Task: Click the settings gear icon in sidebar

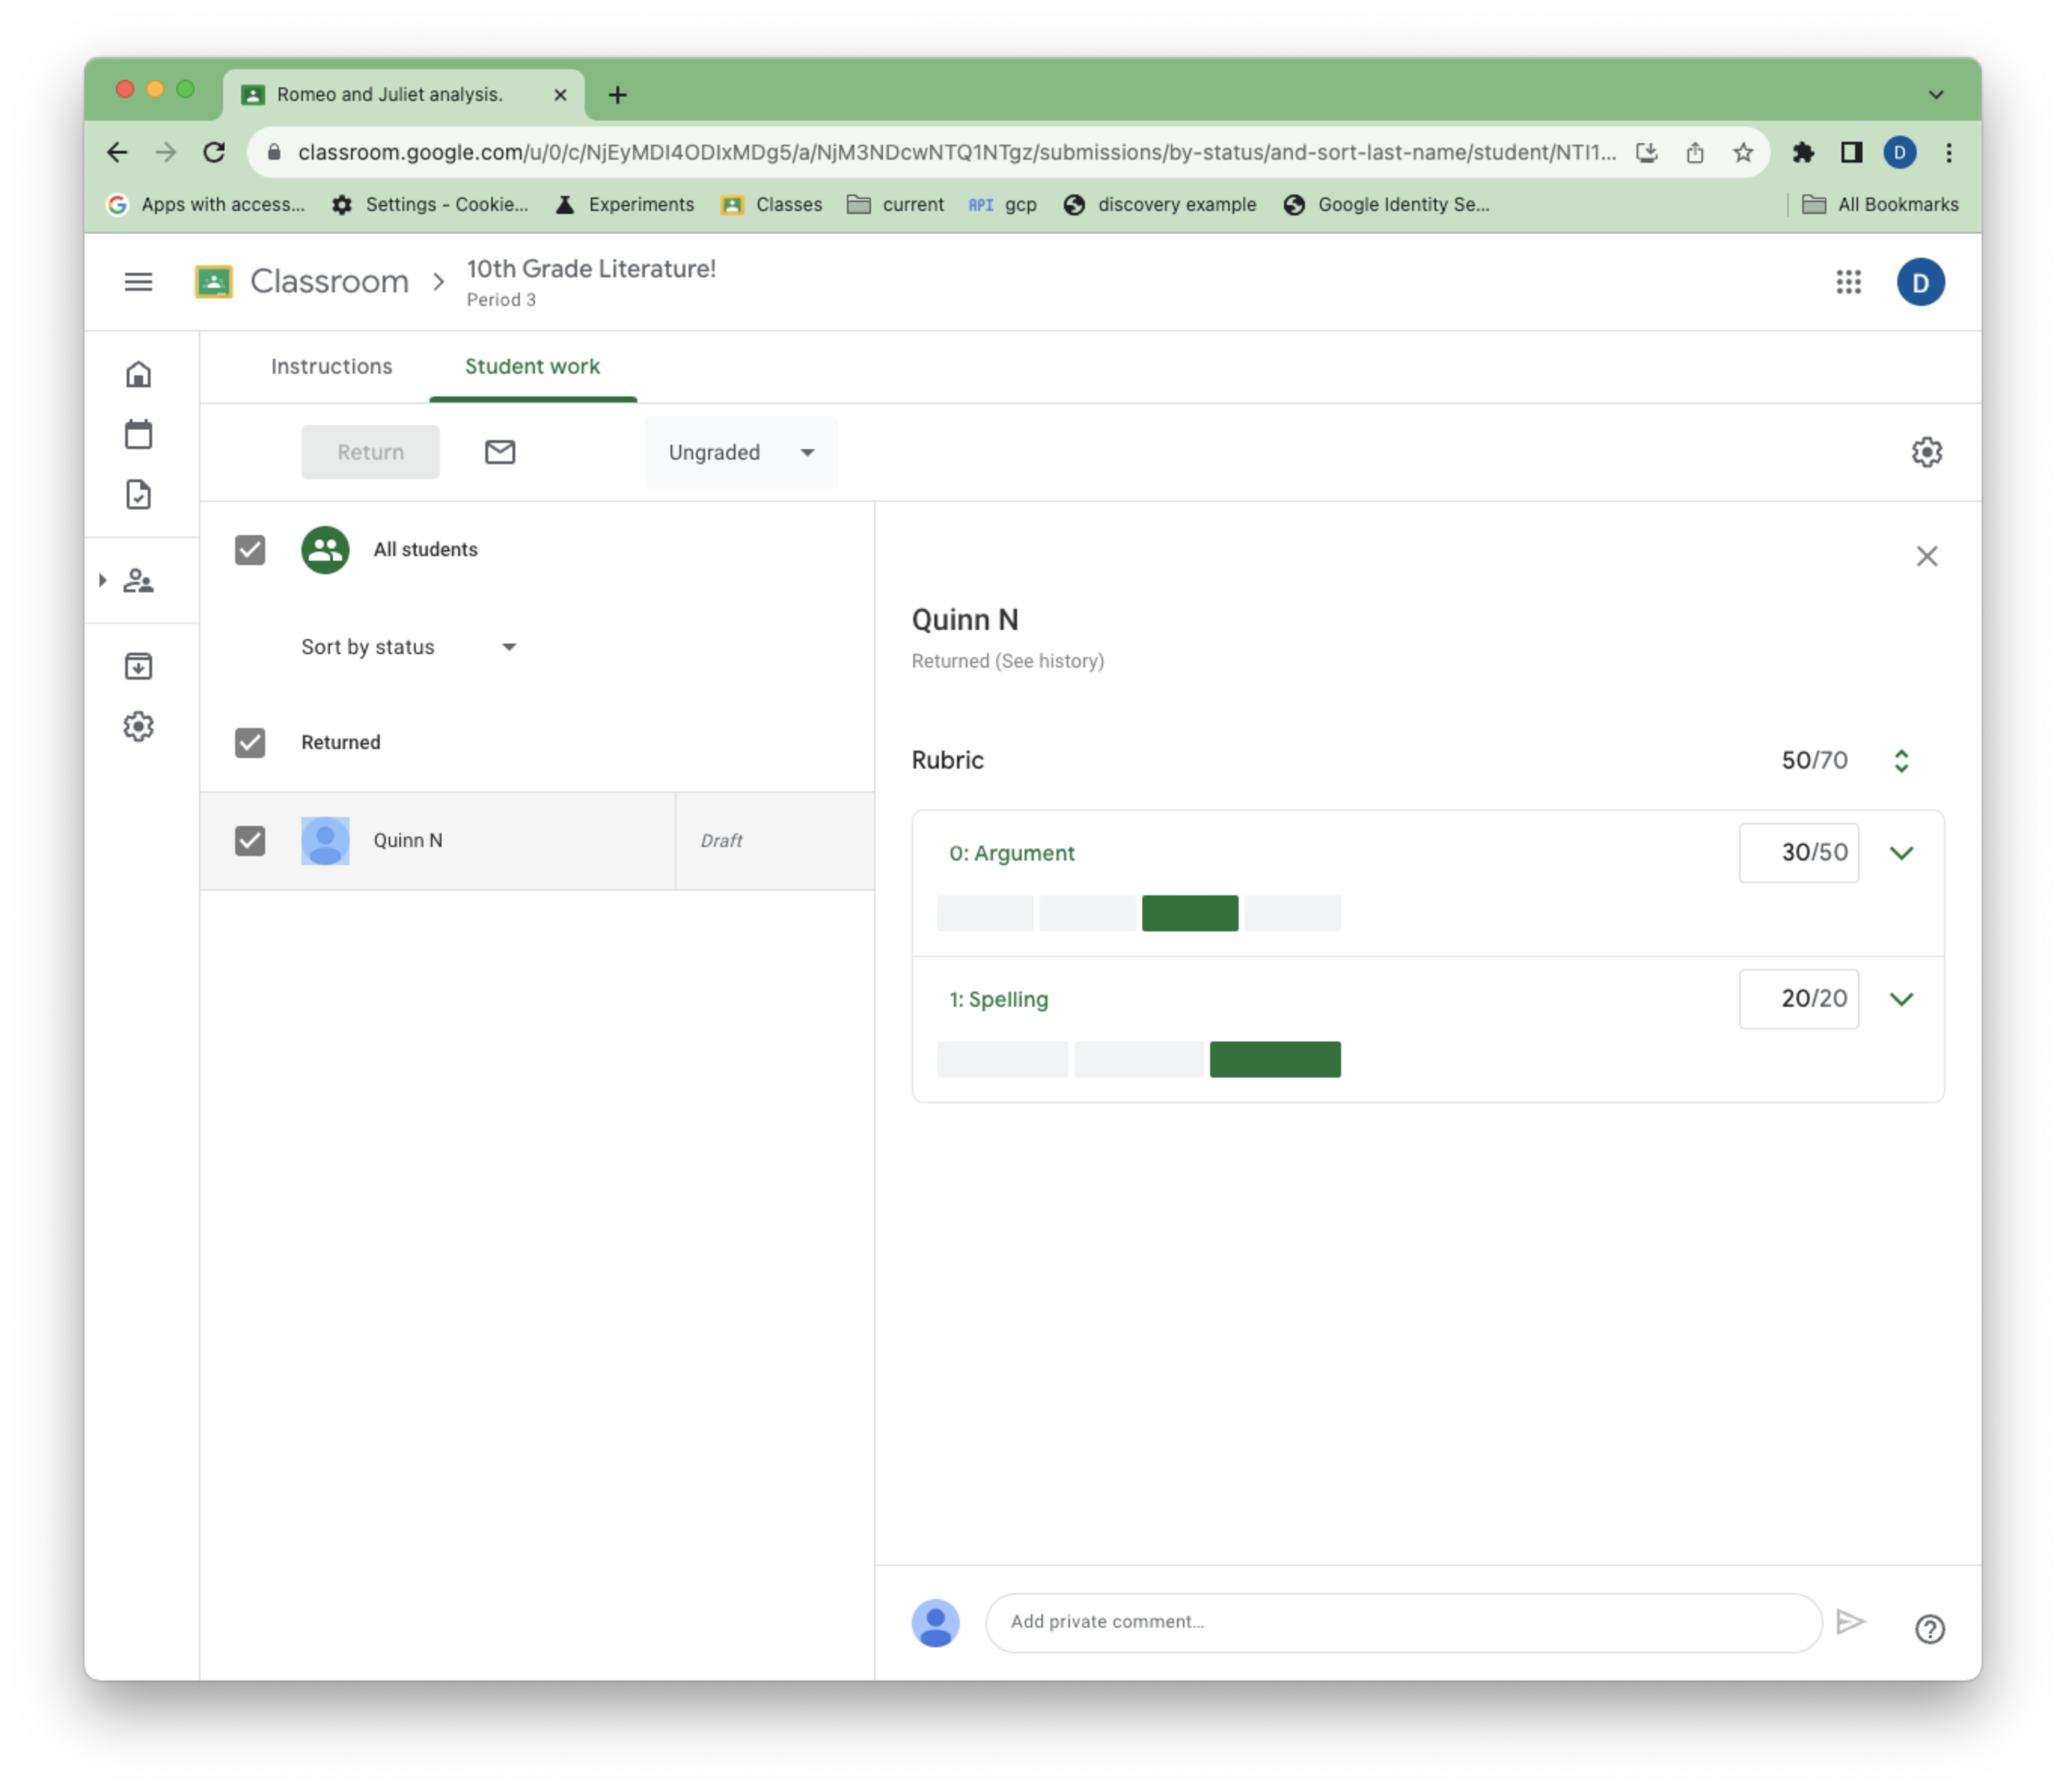Action: click(139, 726)
